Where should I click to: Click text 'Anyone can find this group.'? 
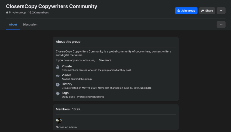click(77, 79)
